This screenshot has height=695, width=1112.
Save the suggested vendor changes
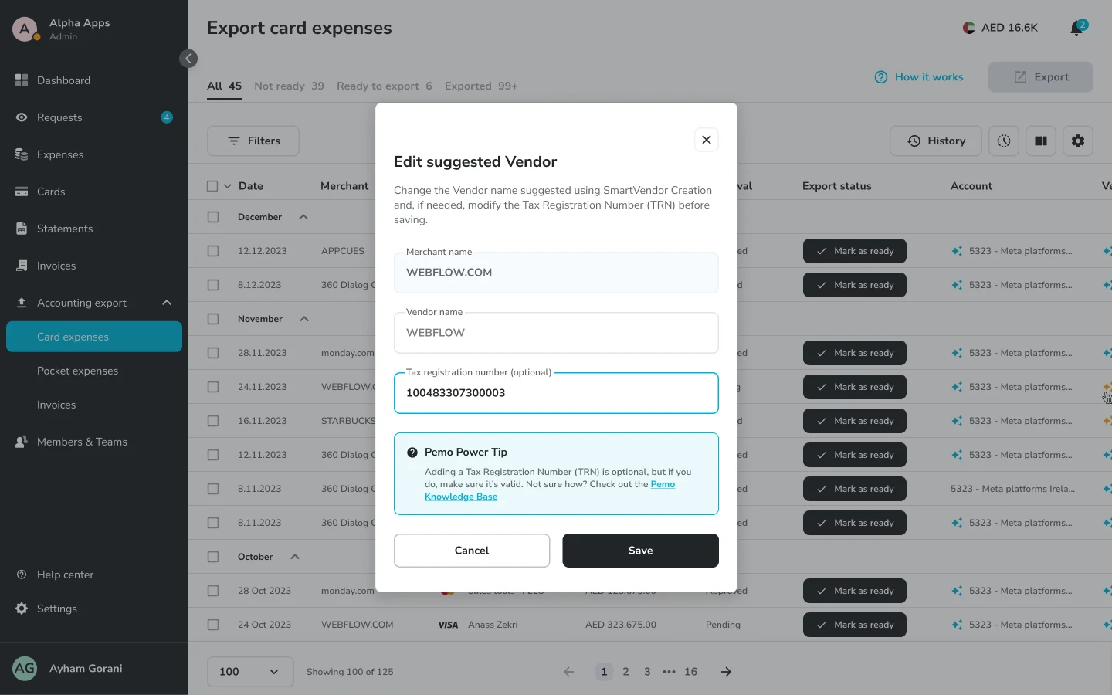tap(640, 551)
